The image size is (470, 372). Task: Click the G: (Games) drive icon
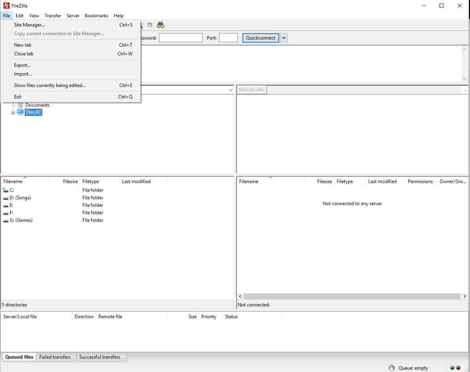6,221
